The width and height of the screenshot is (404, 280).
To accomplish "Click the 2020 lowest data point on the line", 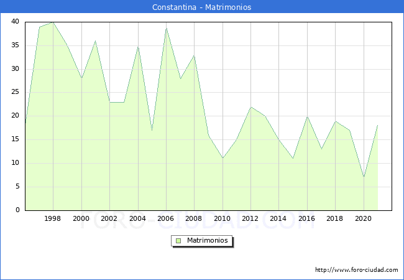I will coord(364,177).
